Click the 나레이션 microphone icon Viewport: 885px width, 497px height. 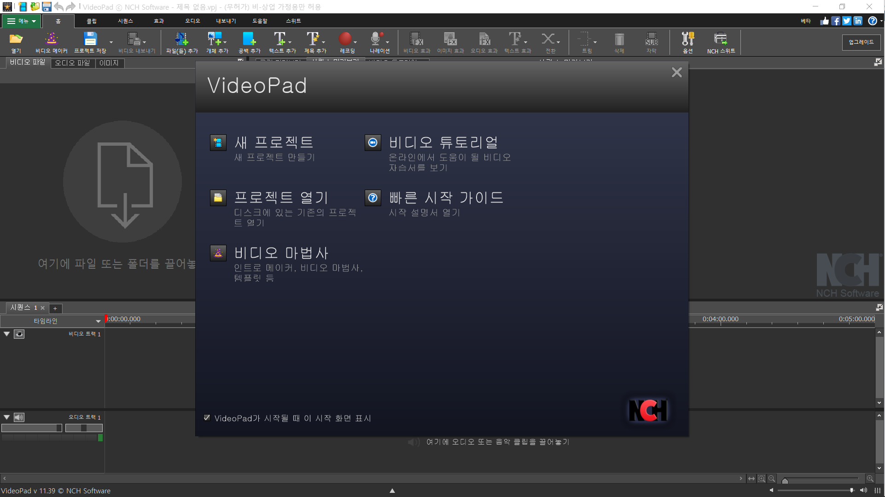(376, 39)
